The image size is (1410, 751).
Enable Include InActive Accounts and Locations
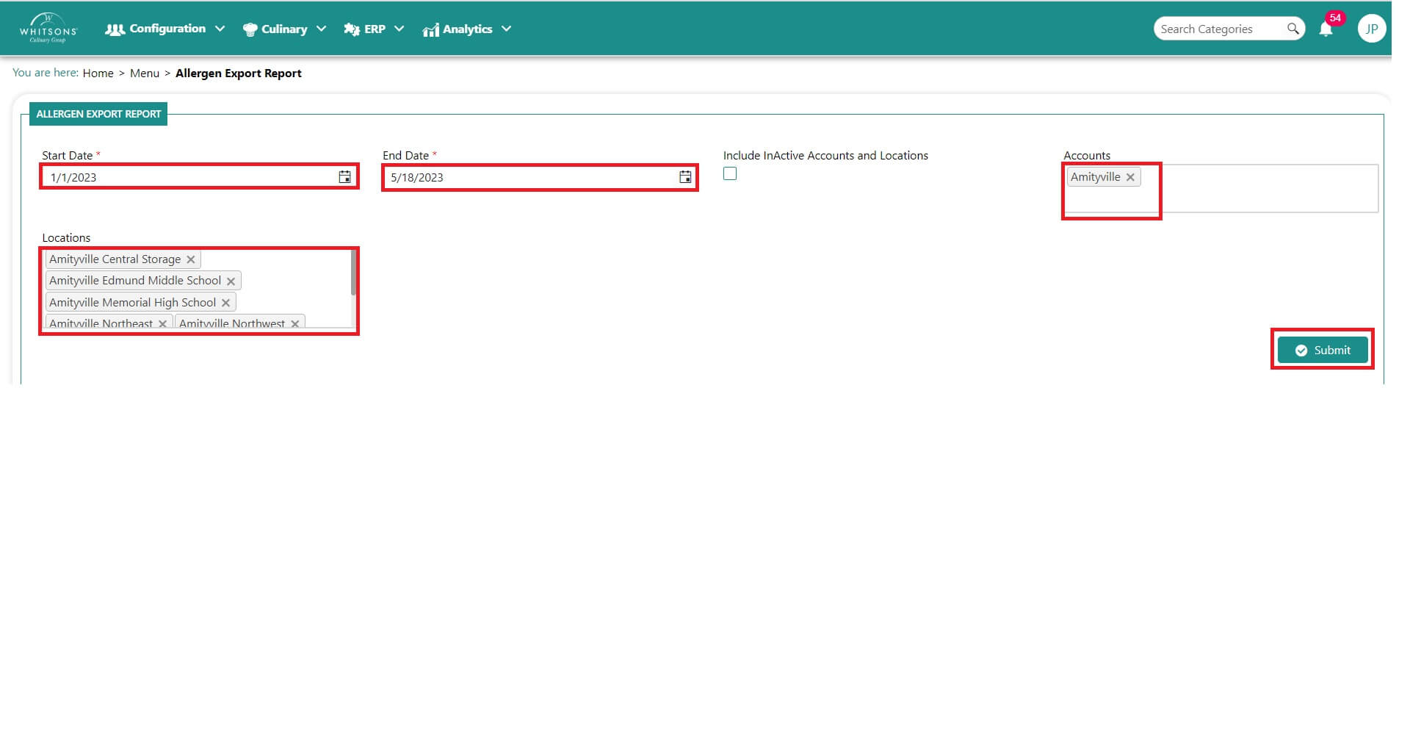click(x=730, y=174)
